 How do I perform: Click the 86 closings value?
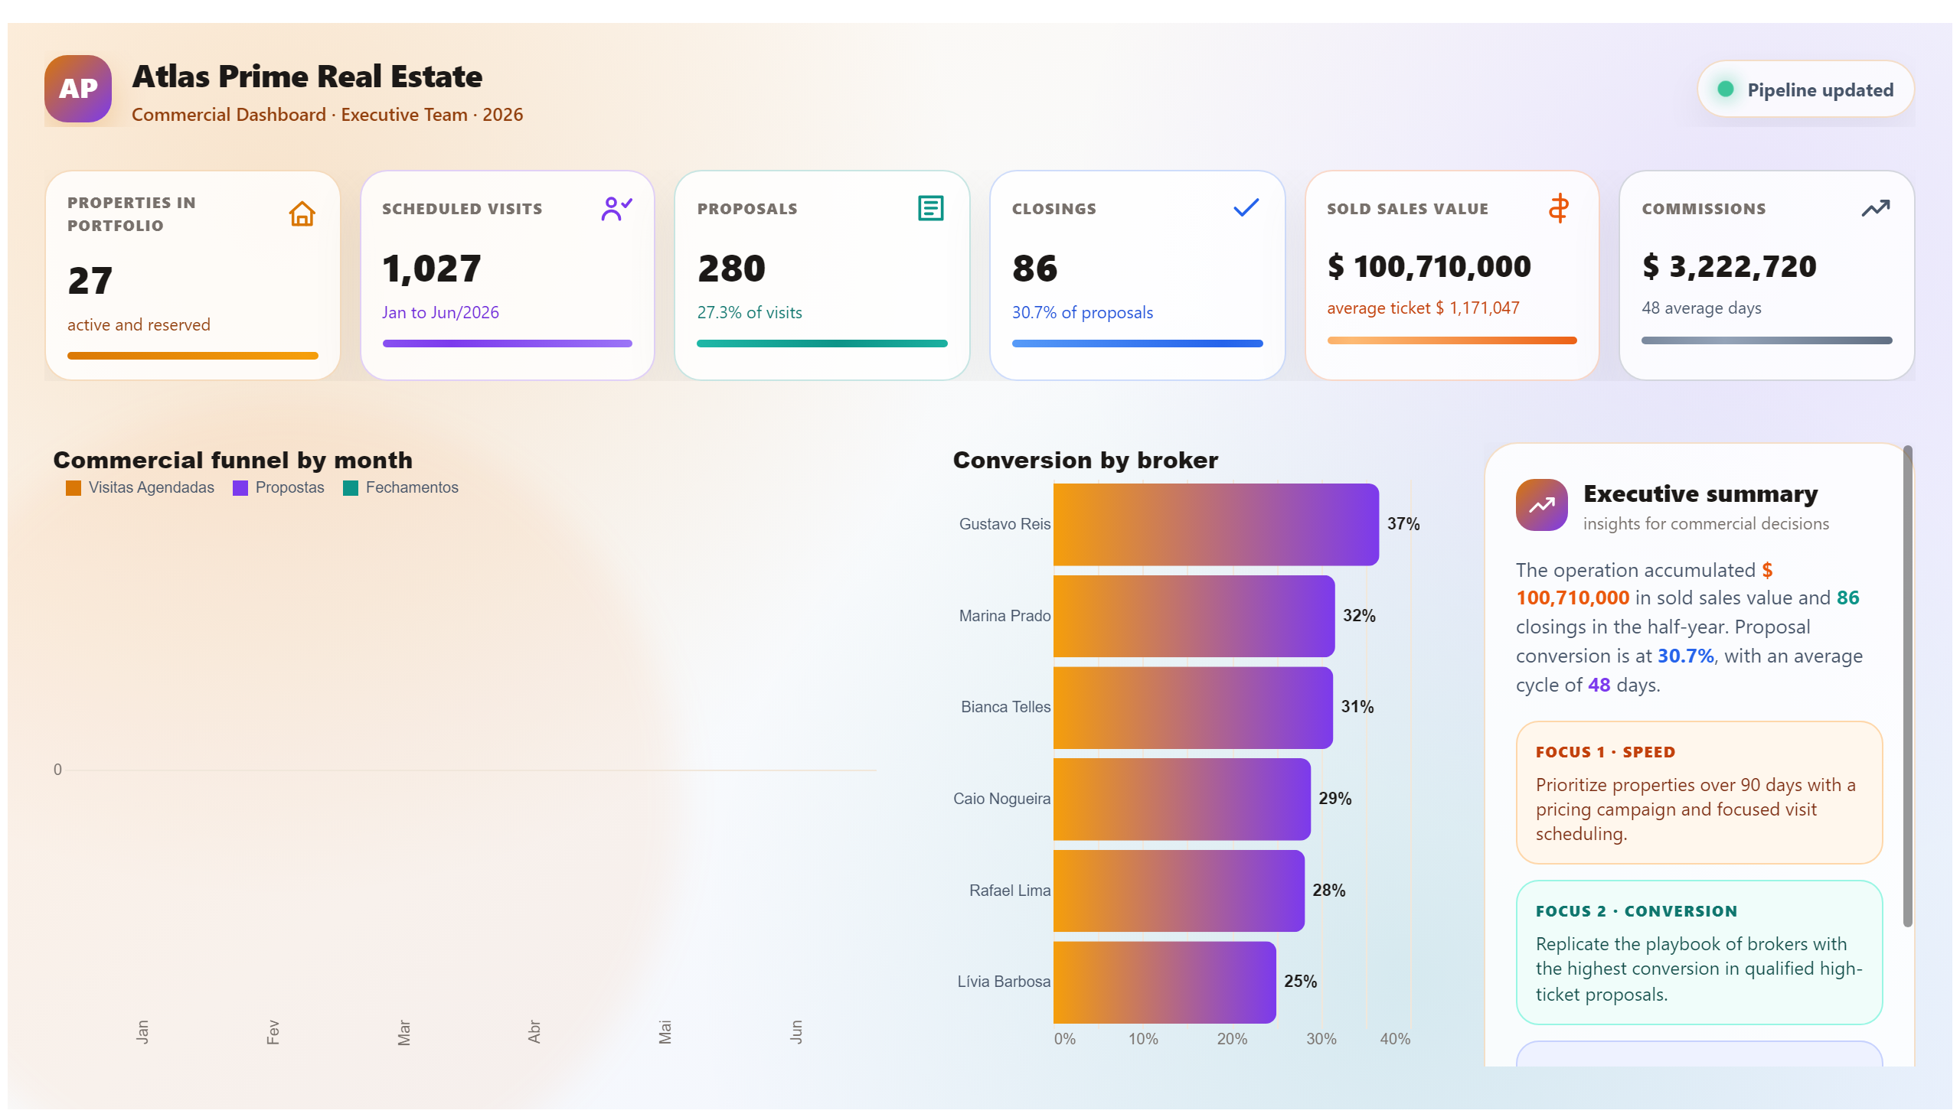1034,269
